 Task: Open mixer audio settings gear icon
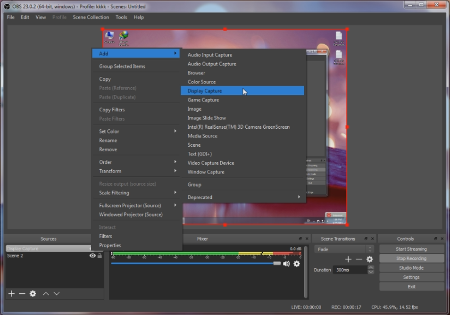(297, 264)
